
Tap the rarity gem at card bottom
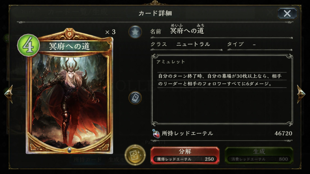pyautogui.click(x=69, y=150)
